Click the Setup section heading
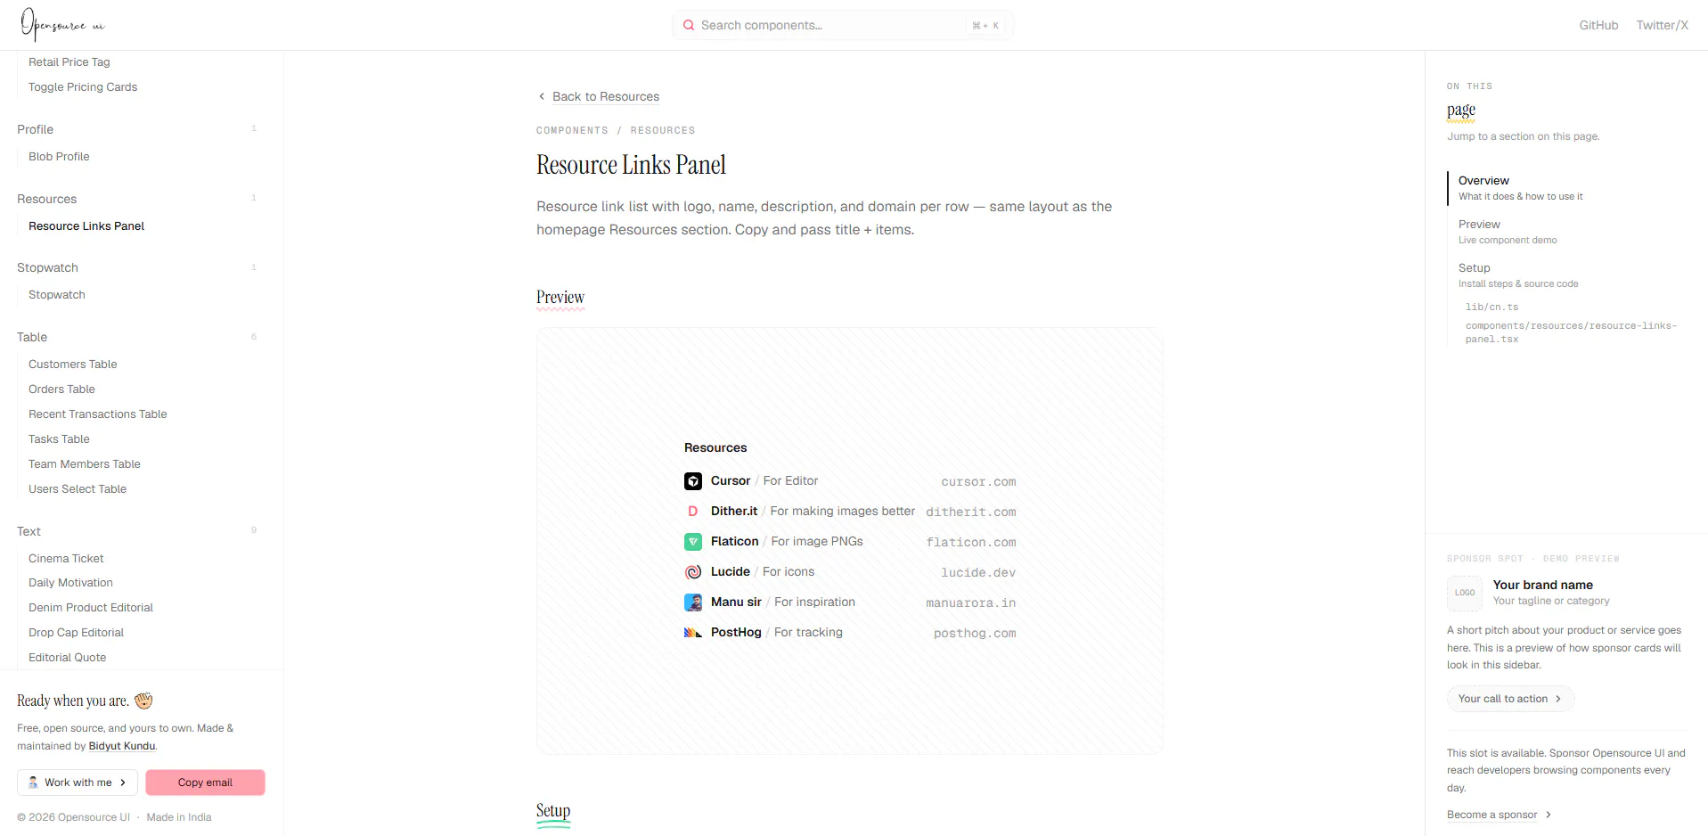 pos(553,811)
